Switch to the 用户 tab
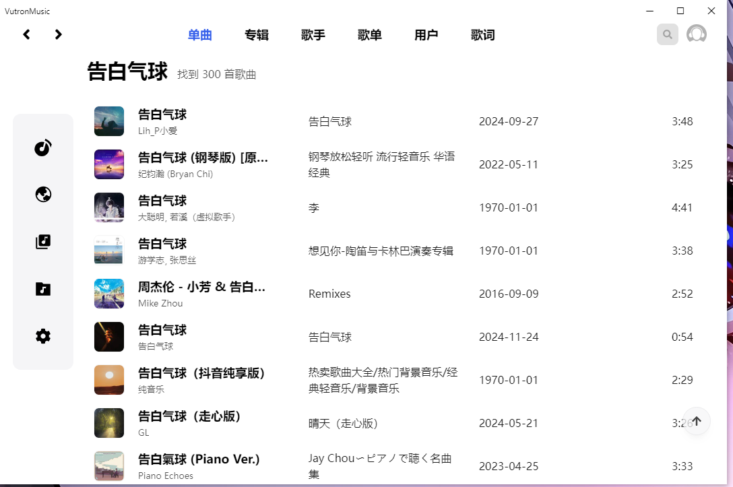 point(426,35)
